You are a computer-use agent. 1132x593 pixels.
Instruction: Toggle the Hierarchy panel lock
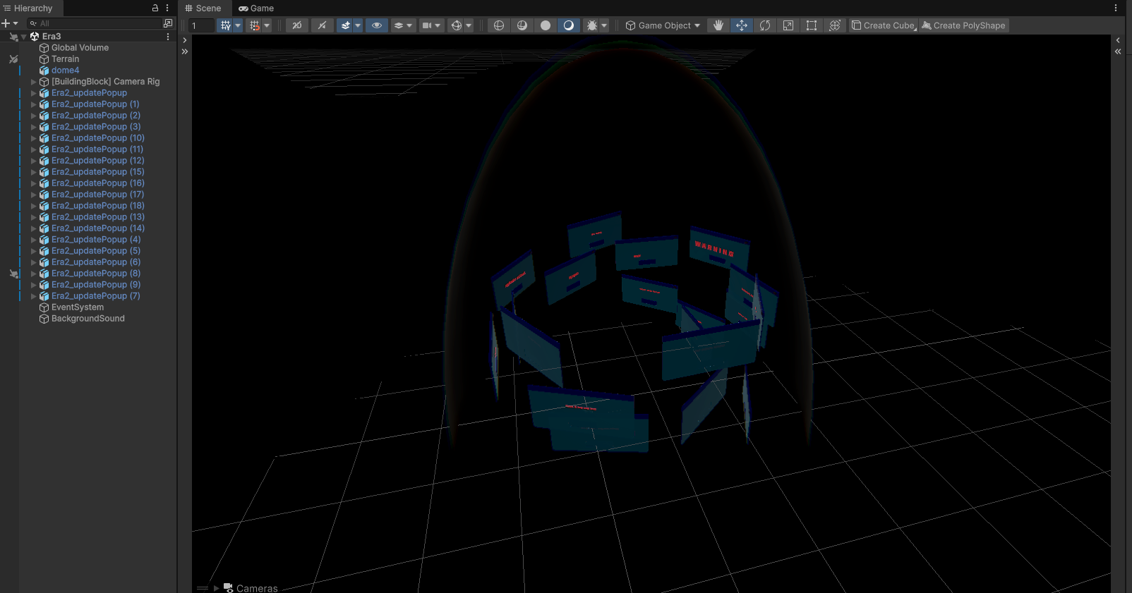click(x=155, y=8)
